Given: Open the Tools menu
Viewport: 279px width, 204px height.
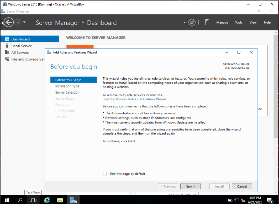Looking at the screenshot, I should click(238, 23).
